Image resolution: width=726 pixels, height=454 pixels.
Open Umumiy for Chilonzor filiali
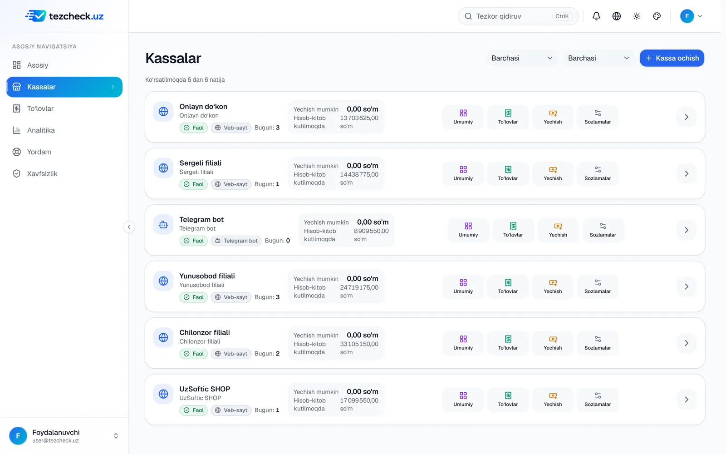(x=463, y=343)
